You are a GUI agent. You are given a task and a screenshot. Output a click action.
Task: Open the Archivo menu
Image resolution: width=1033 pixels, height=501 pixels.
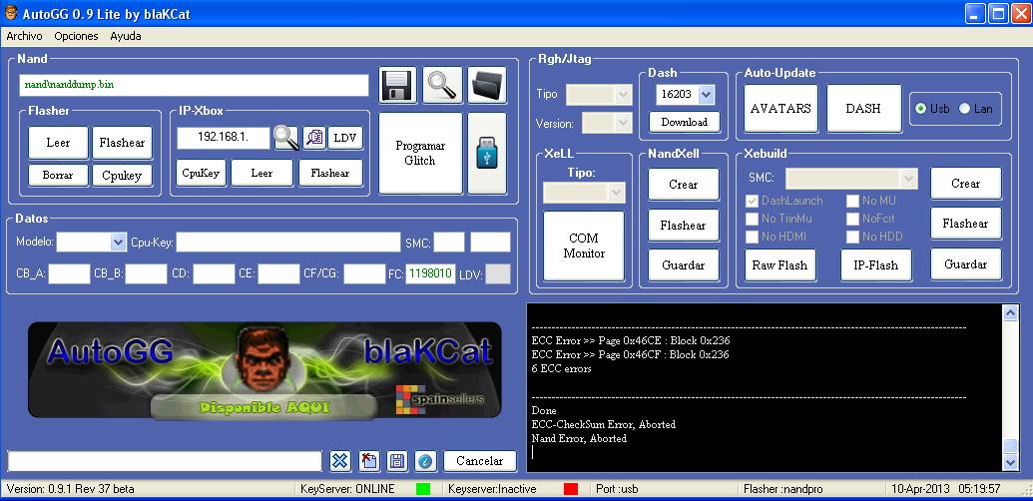(x=24, y=36)
